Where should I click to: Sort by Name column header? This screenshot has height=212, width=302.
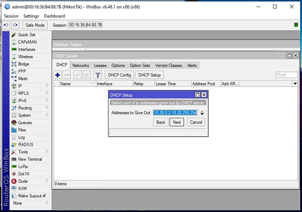pos(78,84)
